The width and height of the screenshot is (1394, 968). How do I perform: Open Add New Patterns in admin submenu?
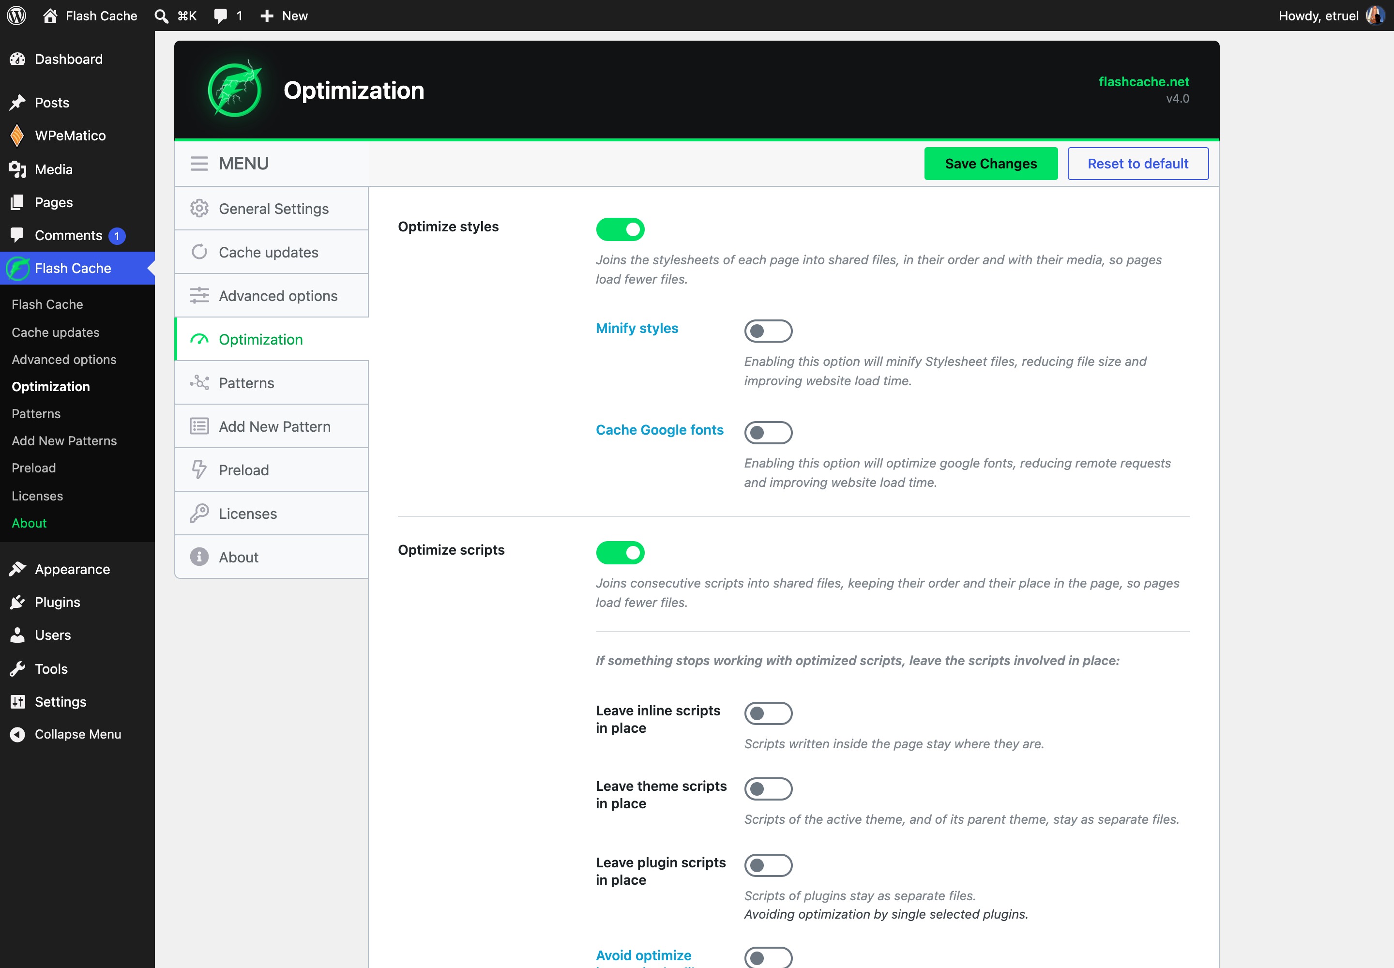tap(64, 441)
